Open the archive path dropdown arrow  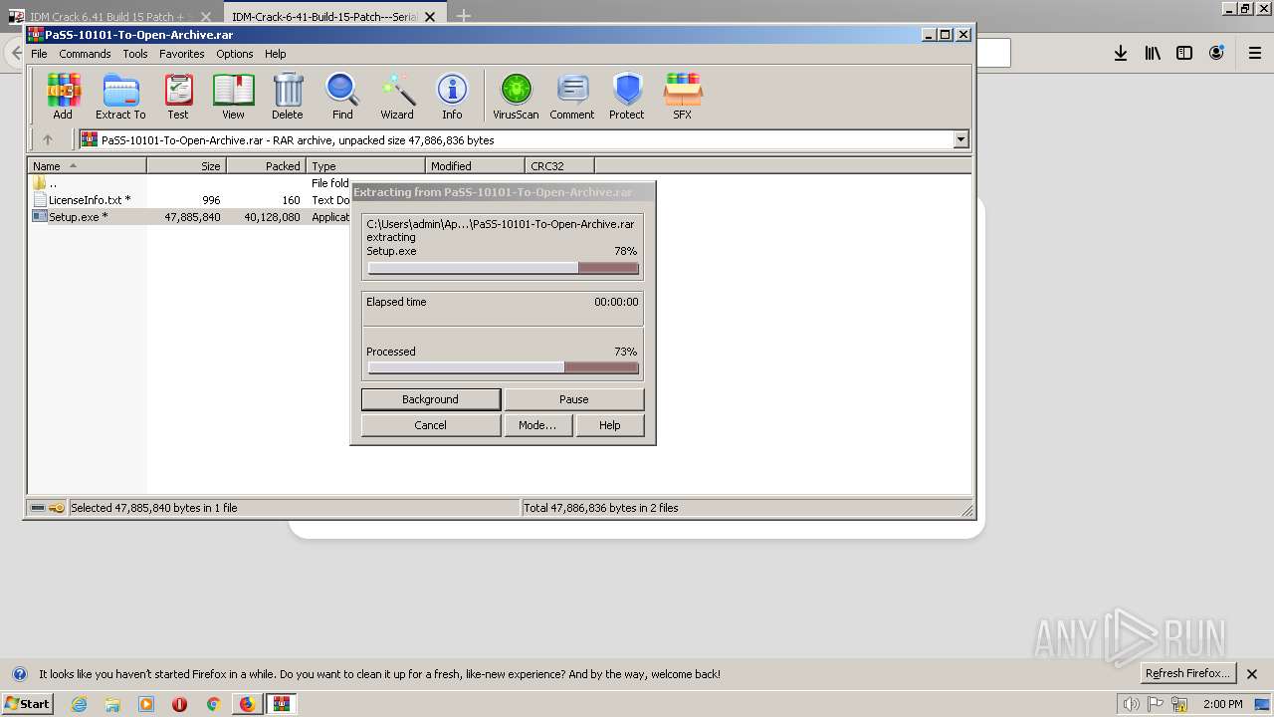(961, 140)
